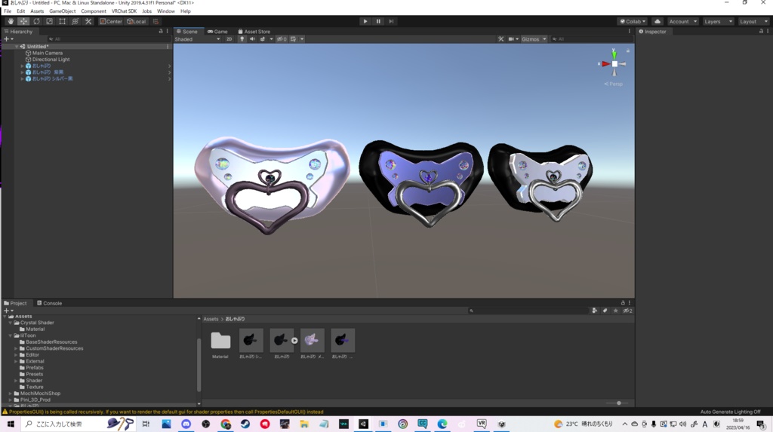This screenshot has width=773, height=432.
Task: Open Discord from the taskbar
Action: click(186, 424)
